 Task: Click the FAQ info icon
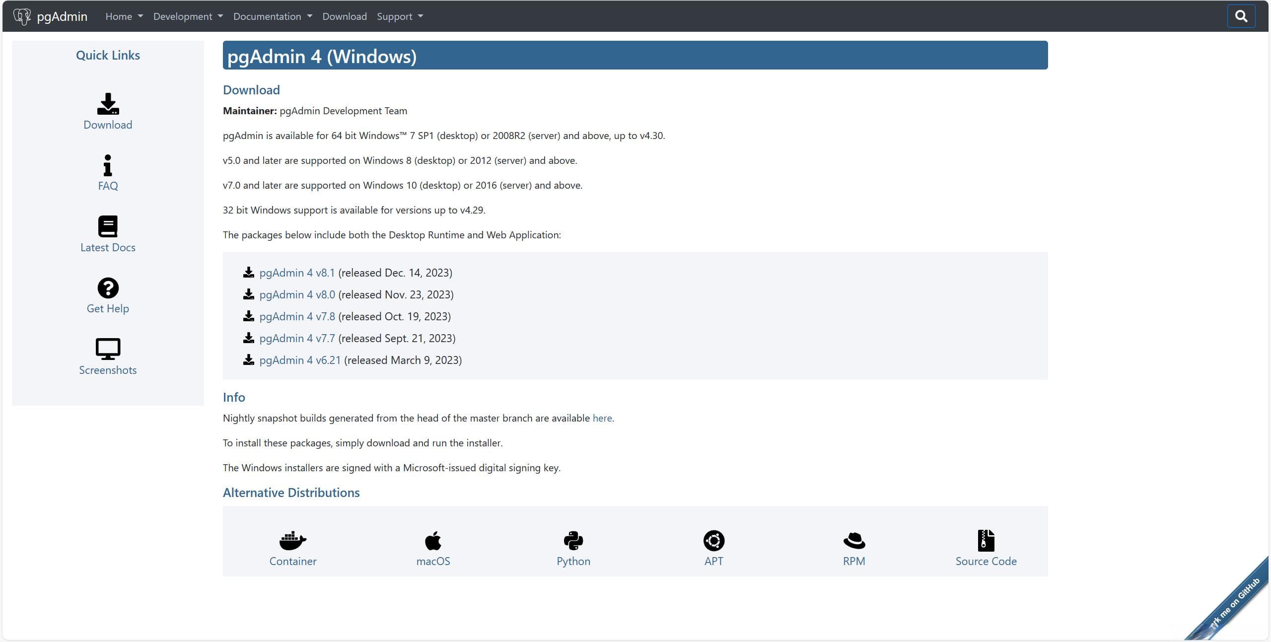coord(108,165)
